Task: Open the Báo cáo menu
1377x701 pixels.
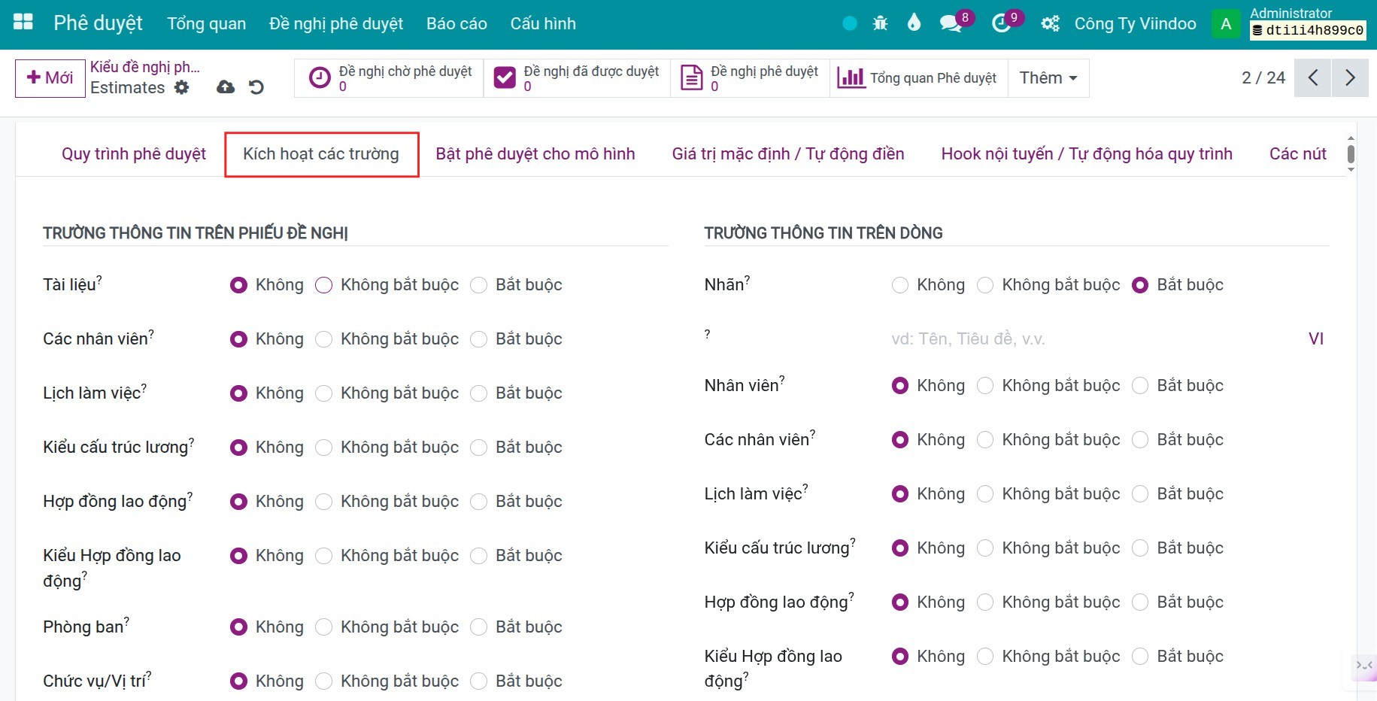Action: (x=456, y=23)
